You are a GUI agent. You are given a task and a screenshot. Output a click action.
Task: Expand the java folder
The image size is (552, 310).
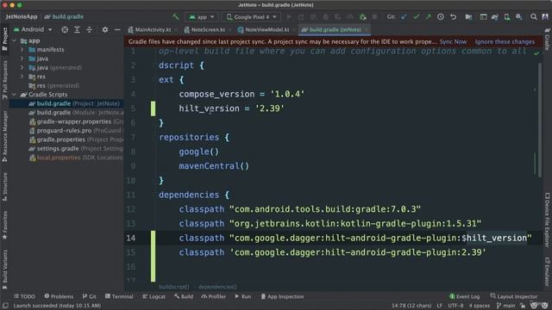coord(22,59)
